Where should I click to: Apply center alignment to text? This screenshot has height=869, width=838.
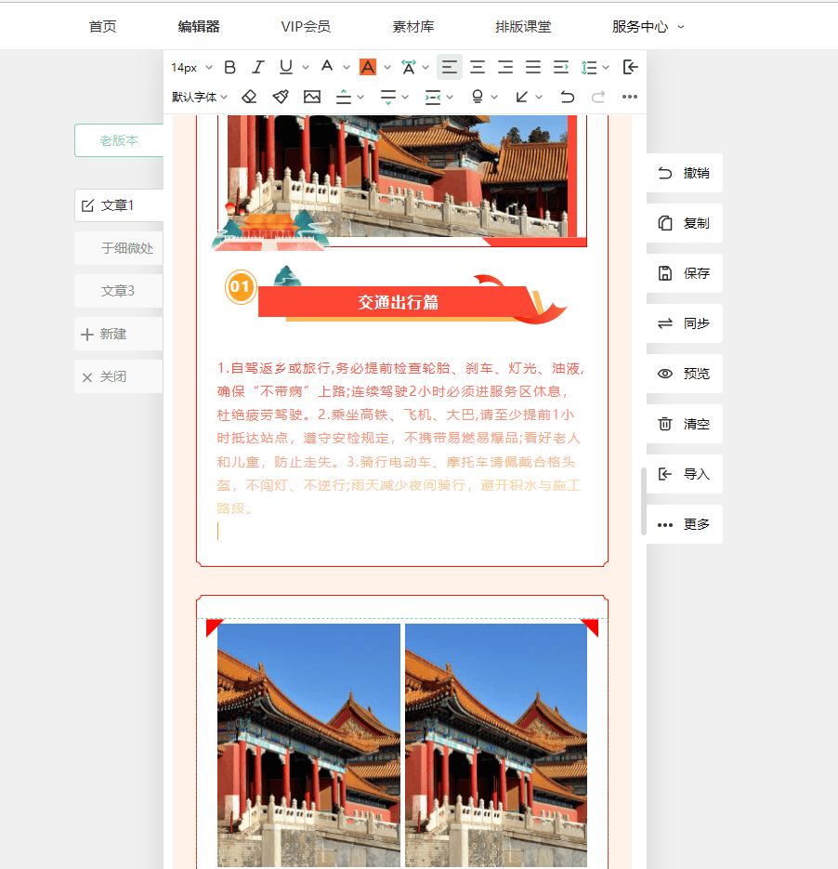[x=478, y=67]
